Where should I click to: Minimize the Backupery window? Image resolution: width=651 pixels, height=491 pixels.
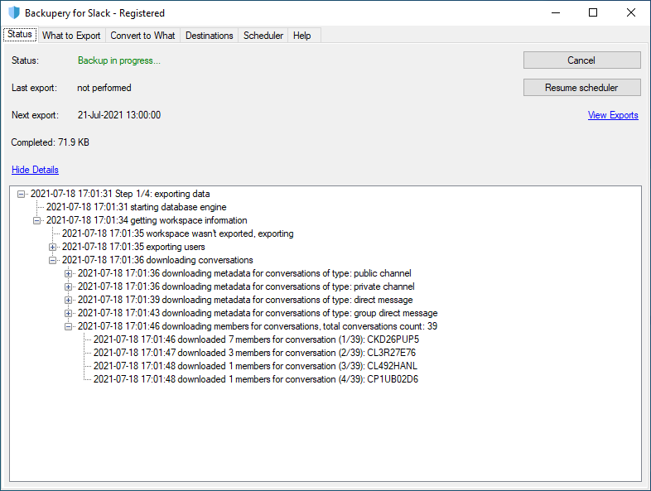(x=556, y=13)
